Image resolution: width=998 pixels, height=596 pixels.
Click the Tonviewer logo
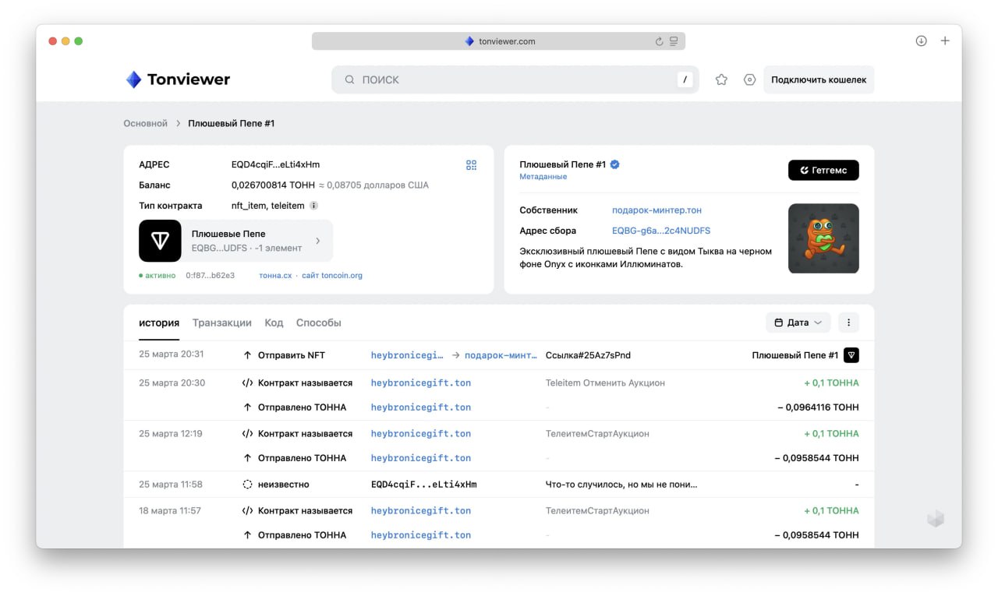tap(178, 79)
